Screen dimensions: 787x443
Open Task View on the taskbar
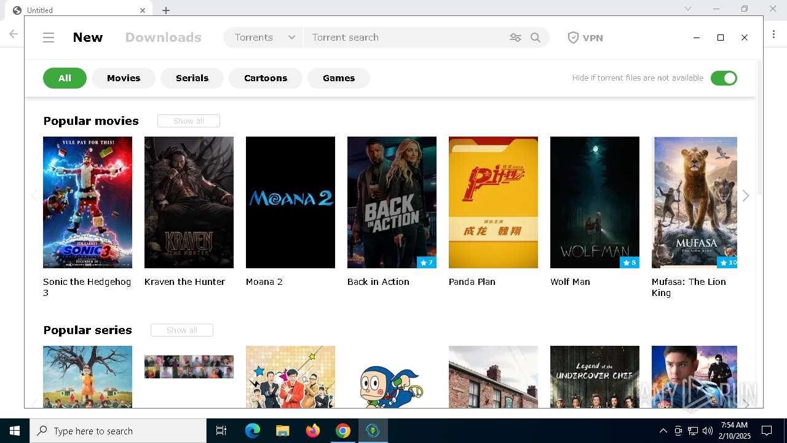point(221,431)
